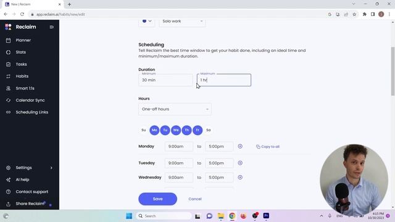This screenshot has width=395, height=222.
Task: Click the Minimum duration field
Action: coord(165,80)
